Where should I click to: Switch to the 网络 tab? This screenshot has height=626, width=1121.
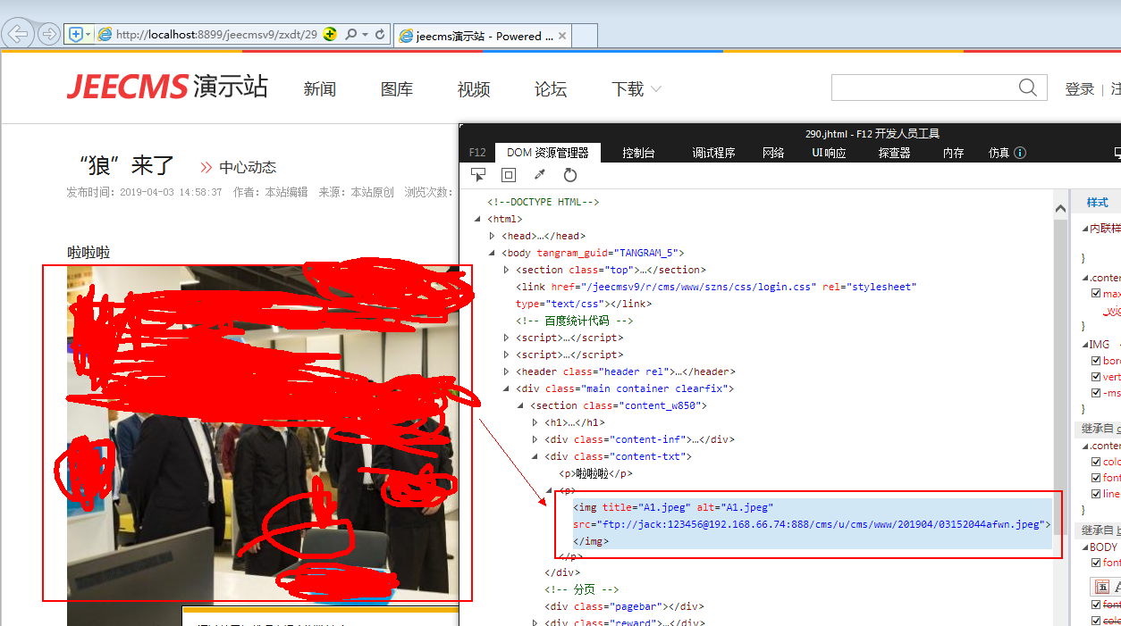tap(773, 153)
